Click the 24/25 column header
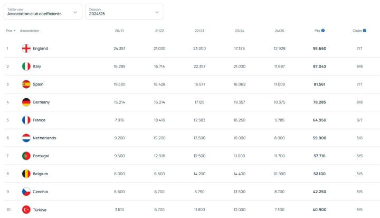Image resolution: width=380 pixels, height=218 pixels. [x=279, y=31]
